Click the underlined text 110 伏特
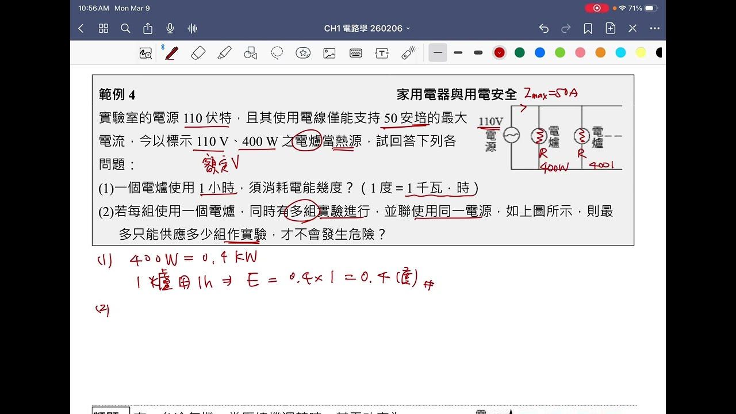Viewport: 736px width, 414px height. 208,118
